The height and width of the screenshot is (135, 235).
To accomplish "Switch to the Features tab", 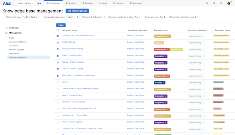I will [x=118, y=3].
